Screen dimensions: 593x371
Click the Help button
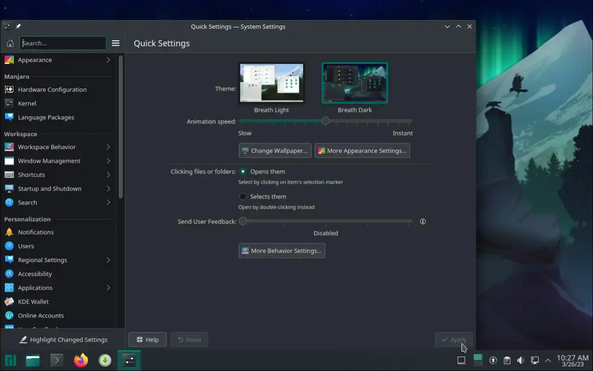pyautogui.click(x=147, y=340)
